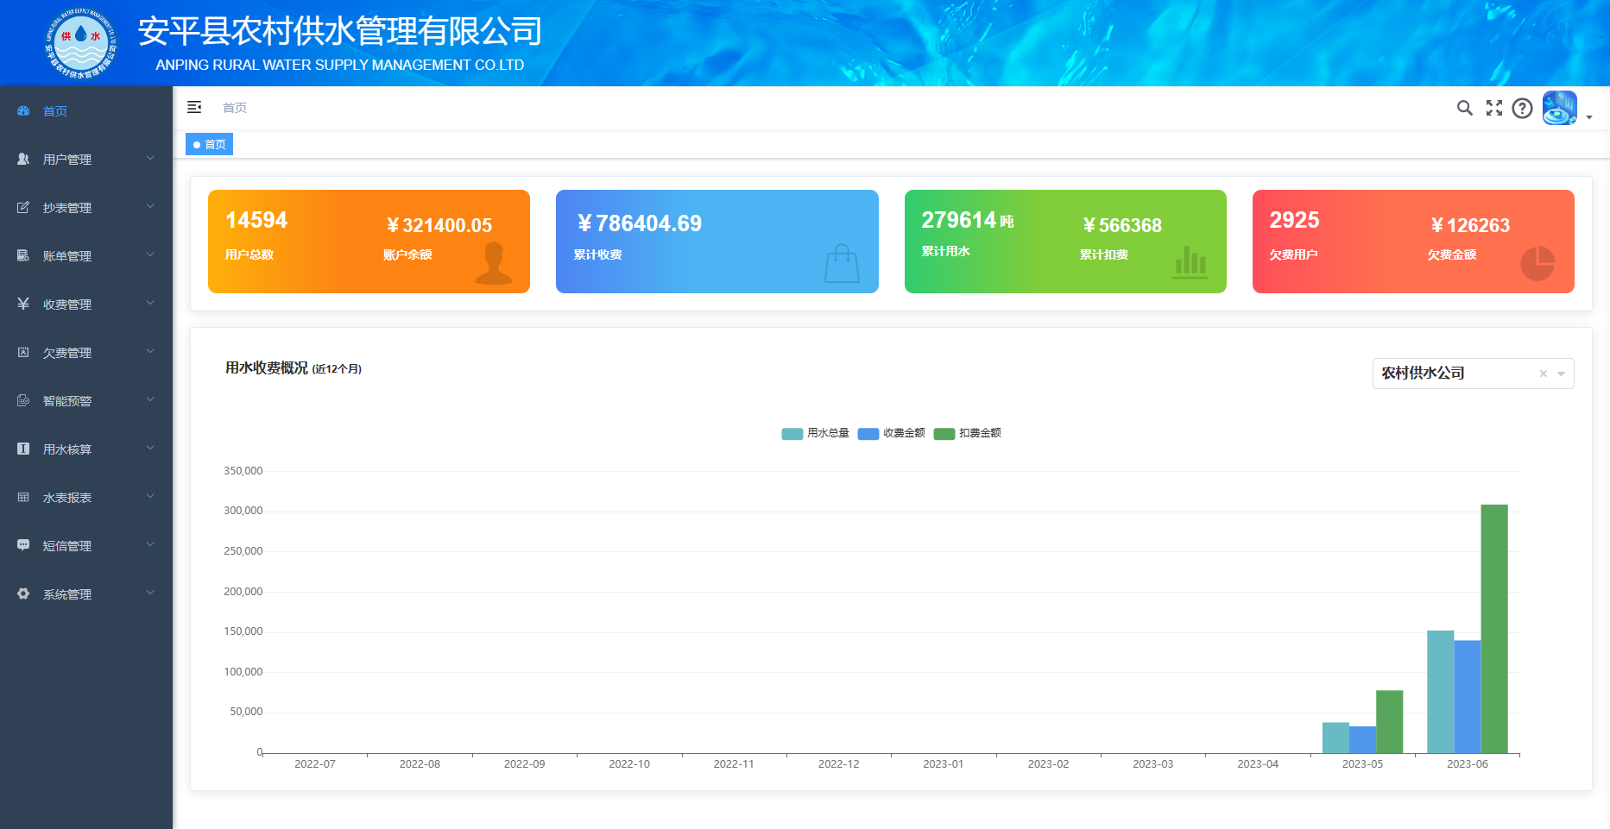
Task: Open the 欠费用户 summary card
Action: point(1412,242)
